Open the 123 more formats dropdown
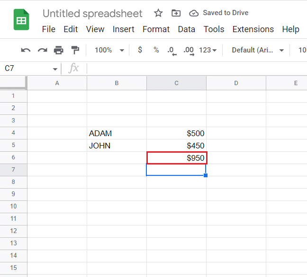The image size is (307, 277). (208, 50)
